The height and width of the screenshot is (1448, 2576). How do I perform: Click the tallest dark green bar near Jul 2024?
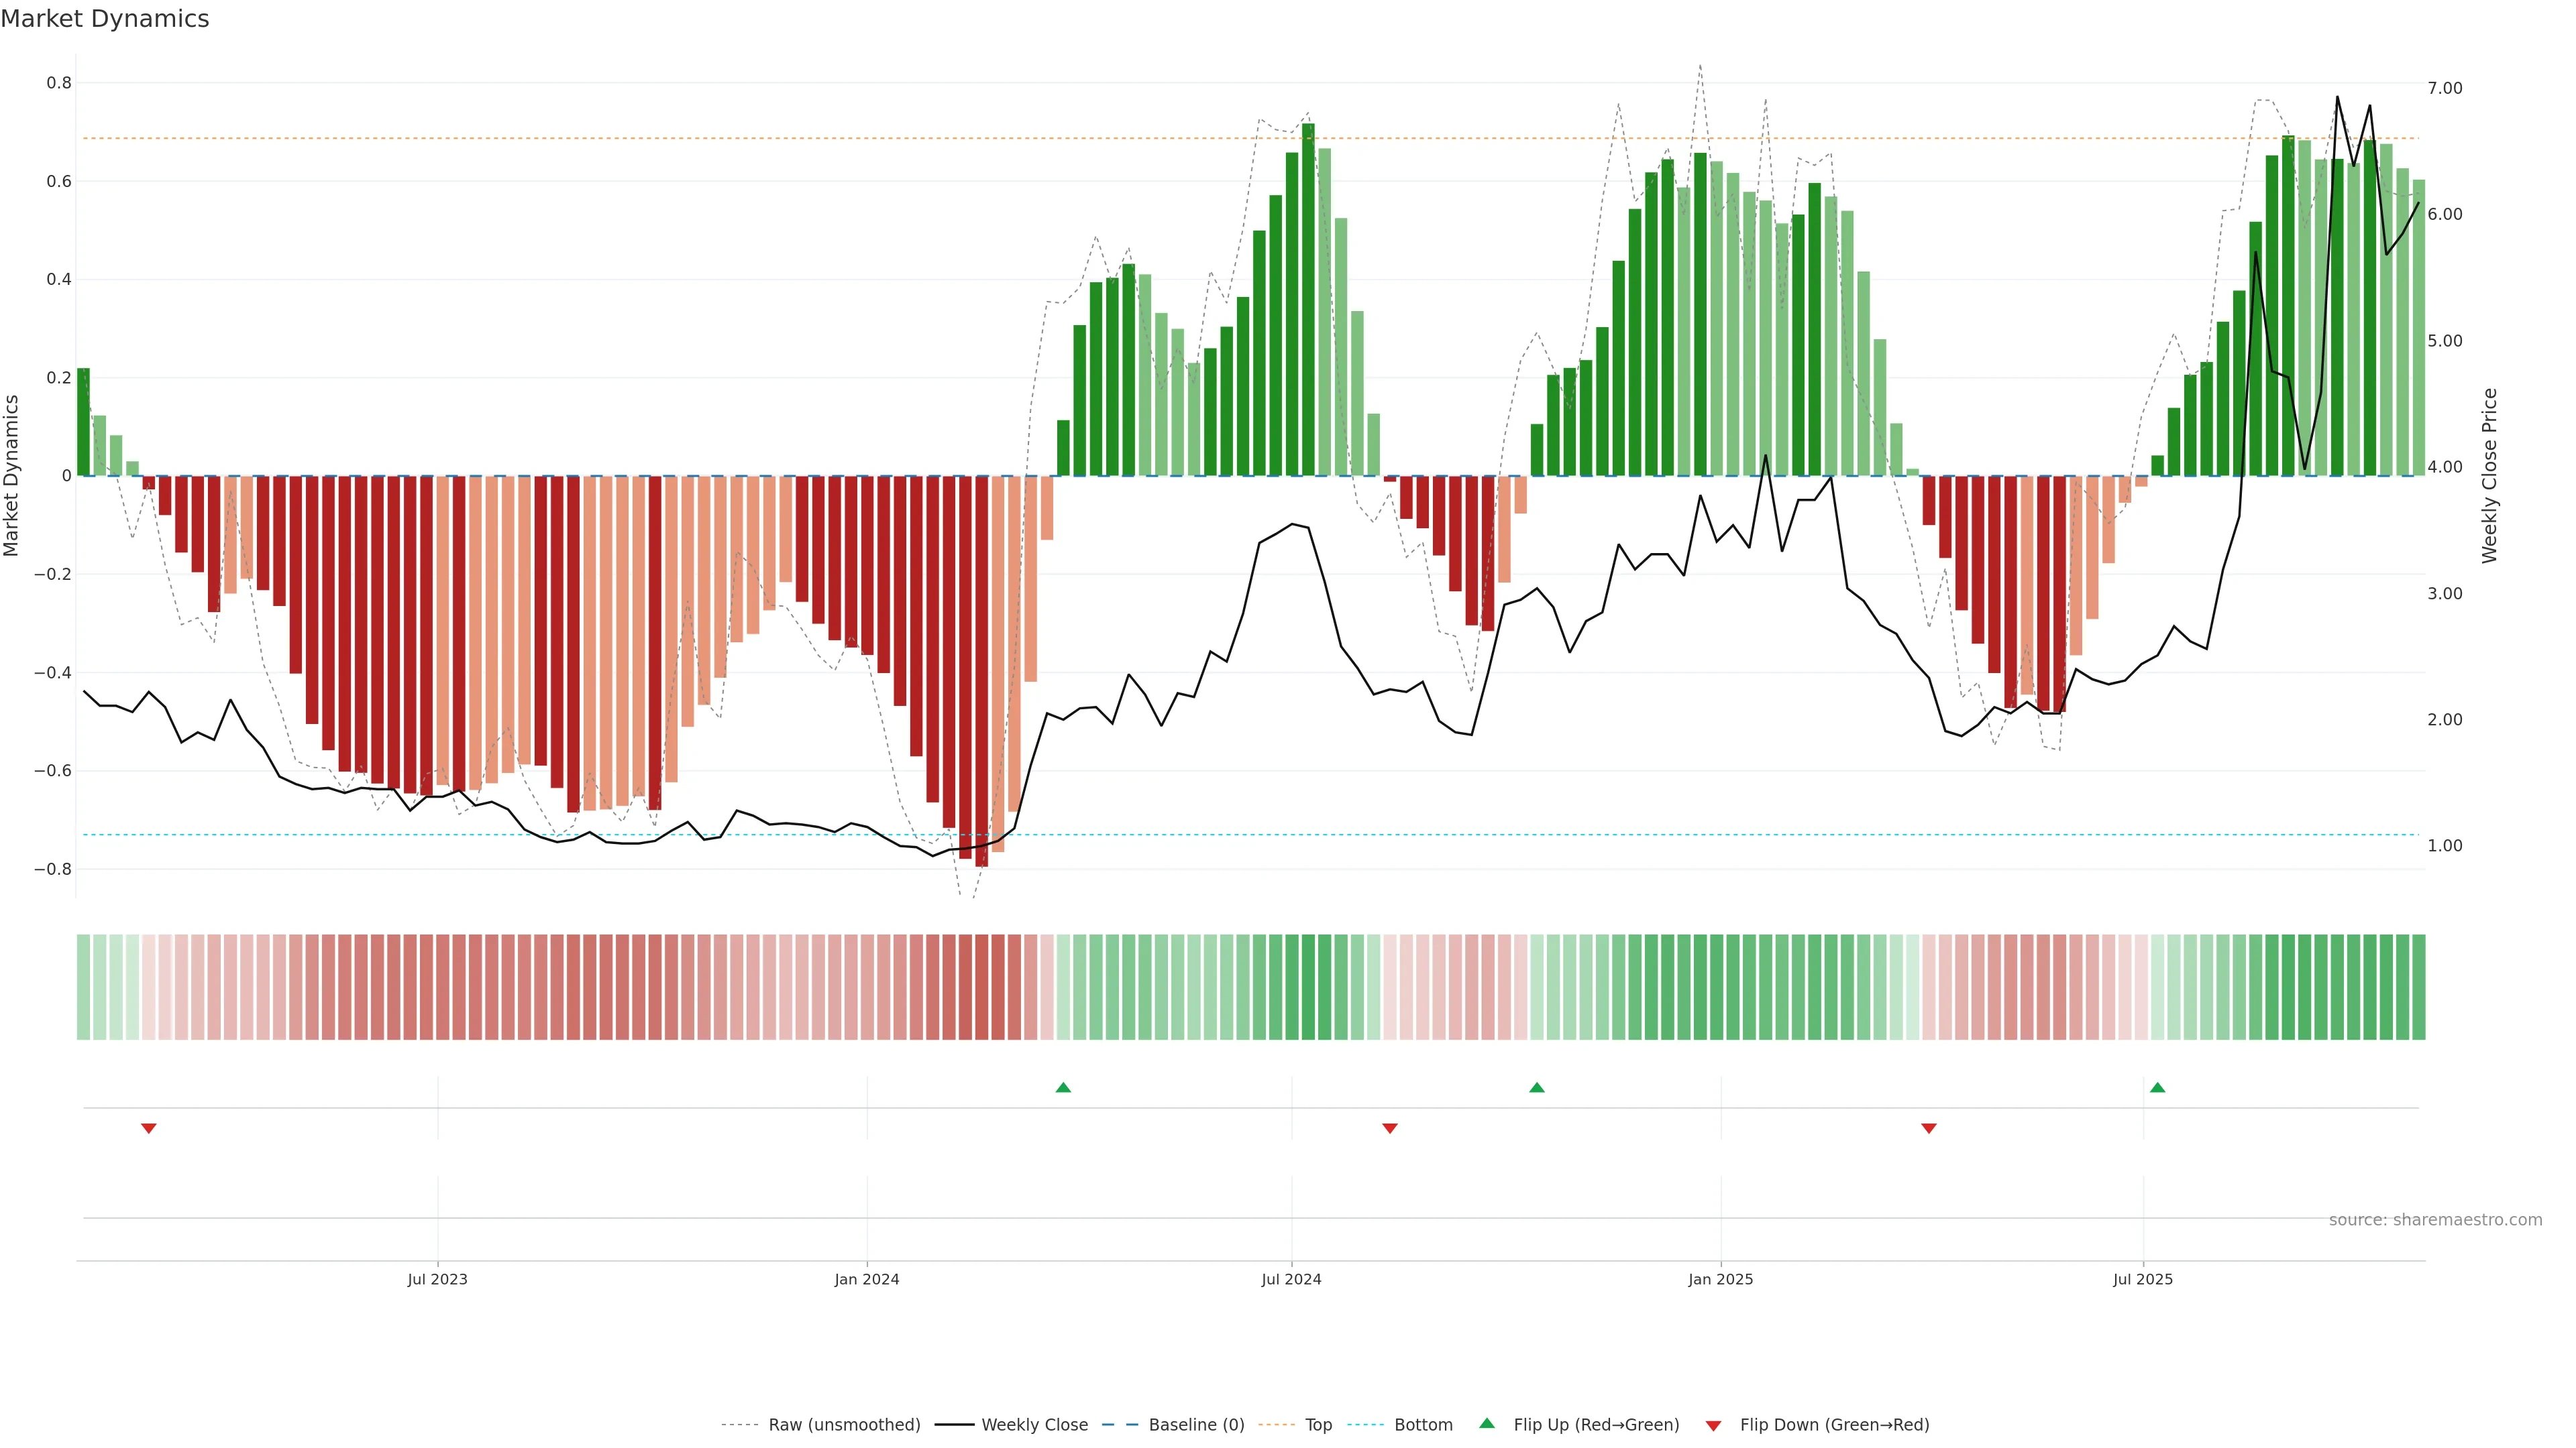click(1308, 300)
